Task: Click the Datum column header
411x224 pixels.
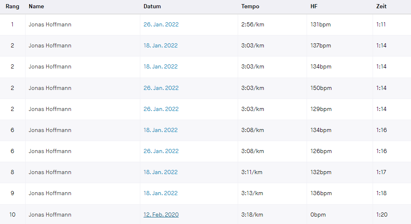Action: [x=152, y=7]
